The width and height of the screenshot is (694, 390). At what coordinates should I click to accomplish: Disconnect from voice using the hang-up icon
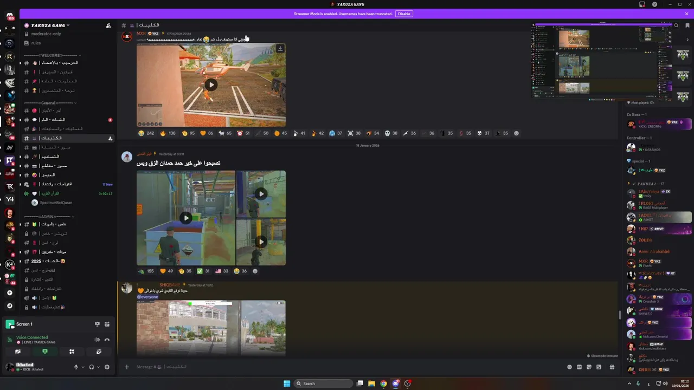(x=107, y=340)
